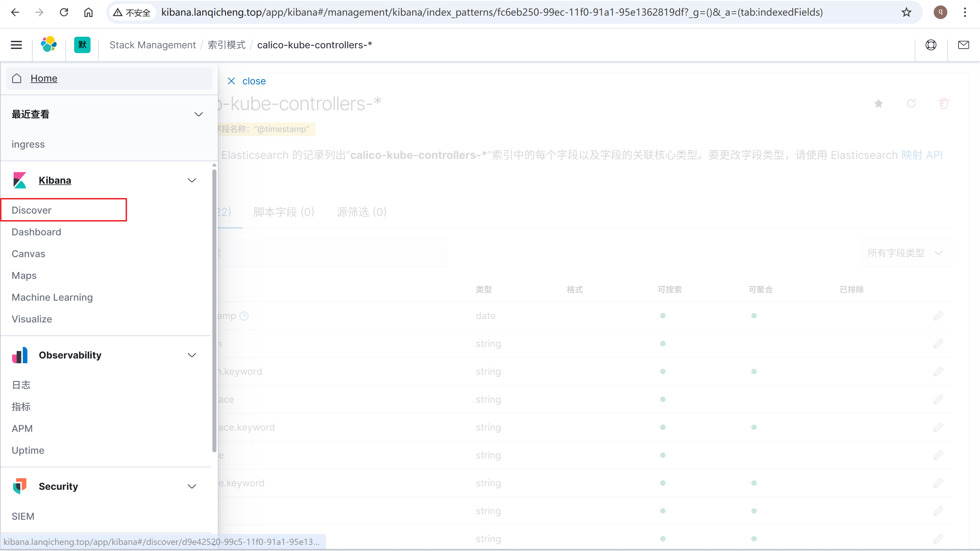Focus the browser address bar URL
Screen dimensions: 980x551
[492, 13]
